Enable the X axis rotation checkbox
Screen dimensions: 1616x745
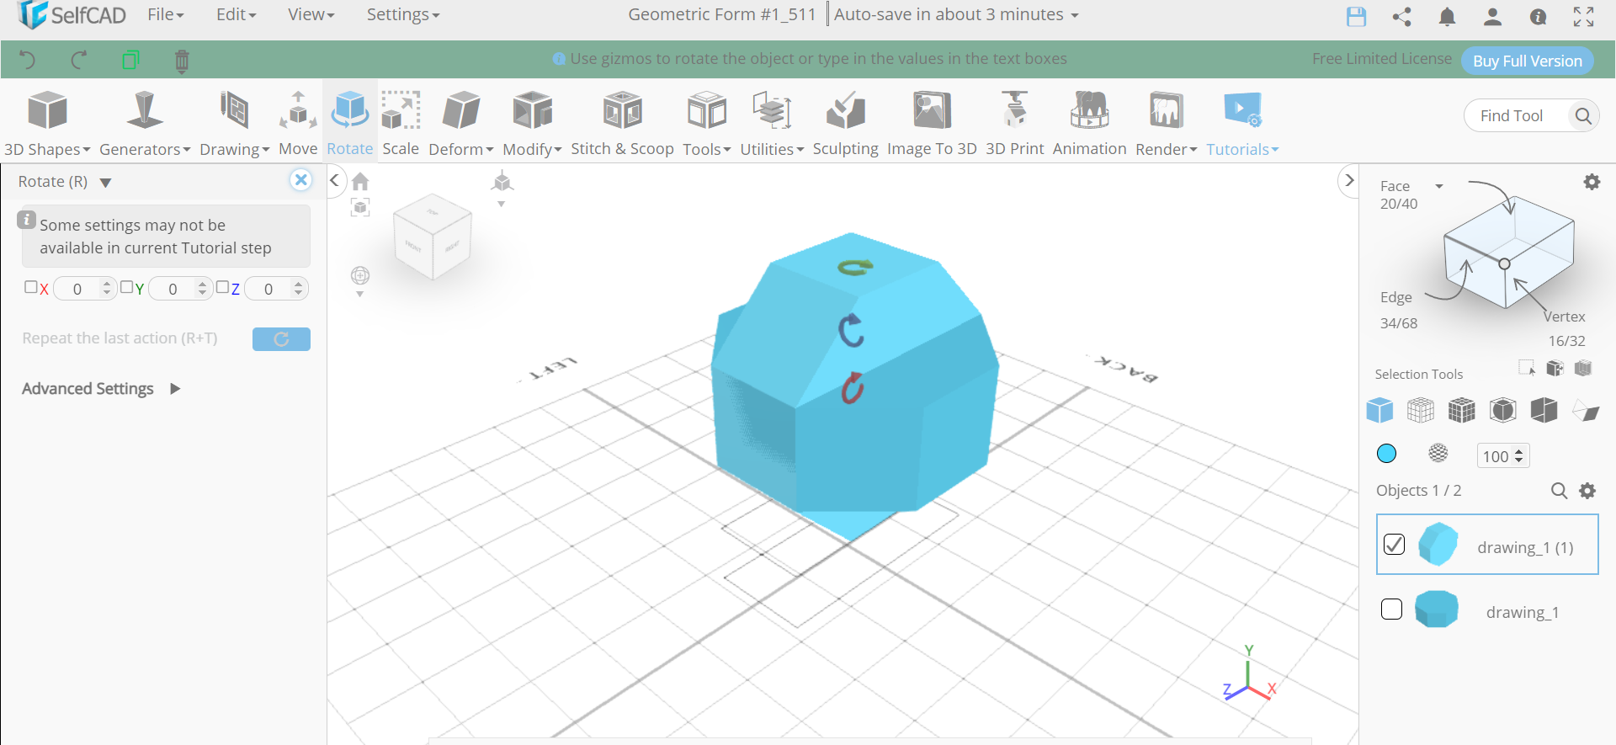pos(30,287)
